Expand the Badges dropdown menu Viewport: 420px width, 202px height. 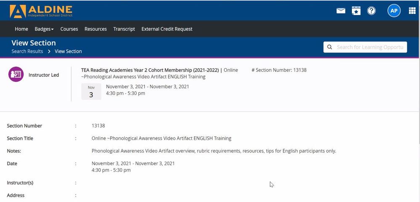[x=44, y=29]
